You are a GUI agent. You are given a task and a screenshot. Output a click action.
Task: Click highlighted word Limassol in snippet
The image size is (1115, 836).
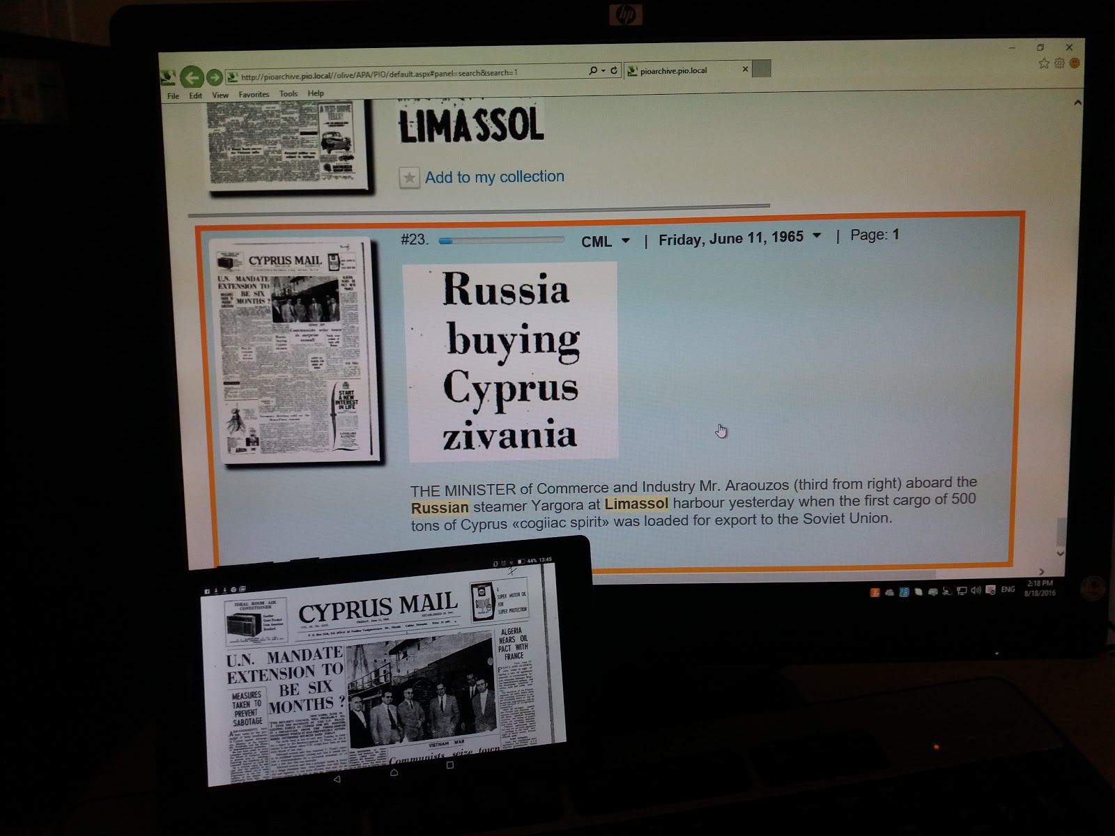(x=636, y=504)
